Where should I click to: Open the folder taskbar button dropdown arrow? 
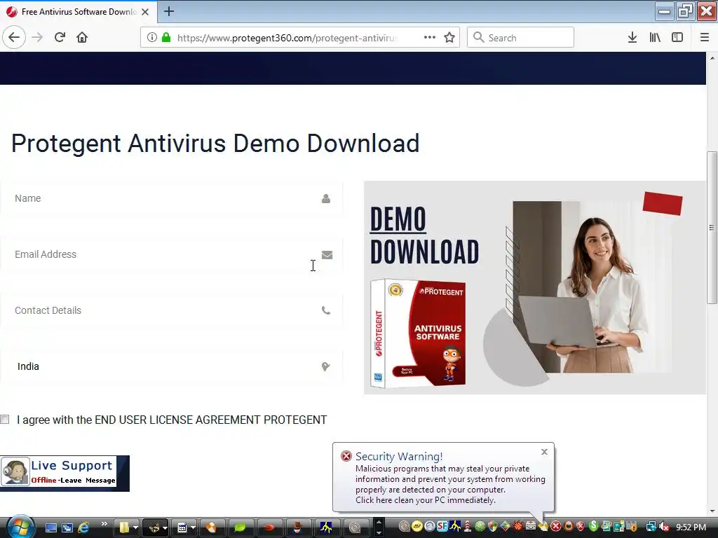135,528
